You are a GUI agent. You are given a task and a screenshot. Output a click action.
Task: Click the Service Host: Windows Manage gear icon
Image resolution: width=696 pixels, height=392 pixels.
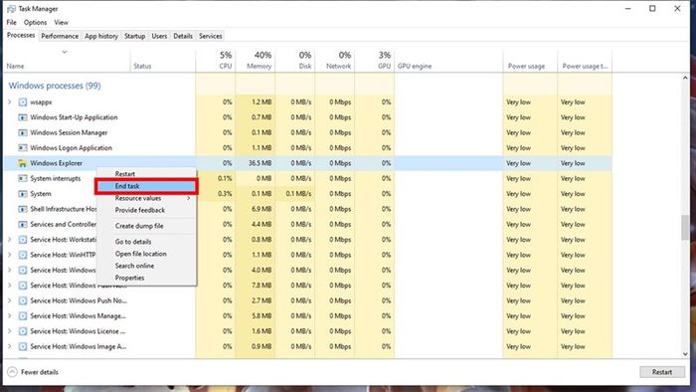[x=23, y=316]
